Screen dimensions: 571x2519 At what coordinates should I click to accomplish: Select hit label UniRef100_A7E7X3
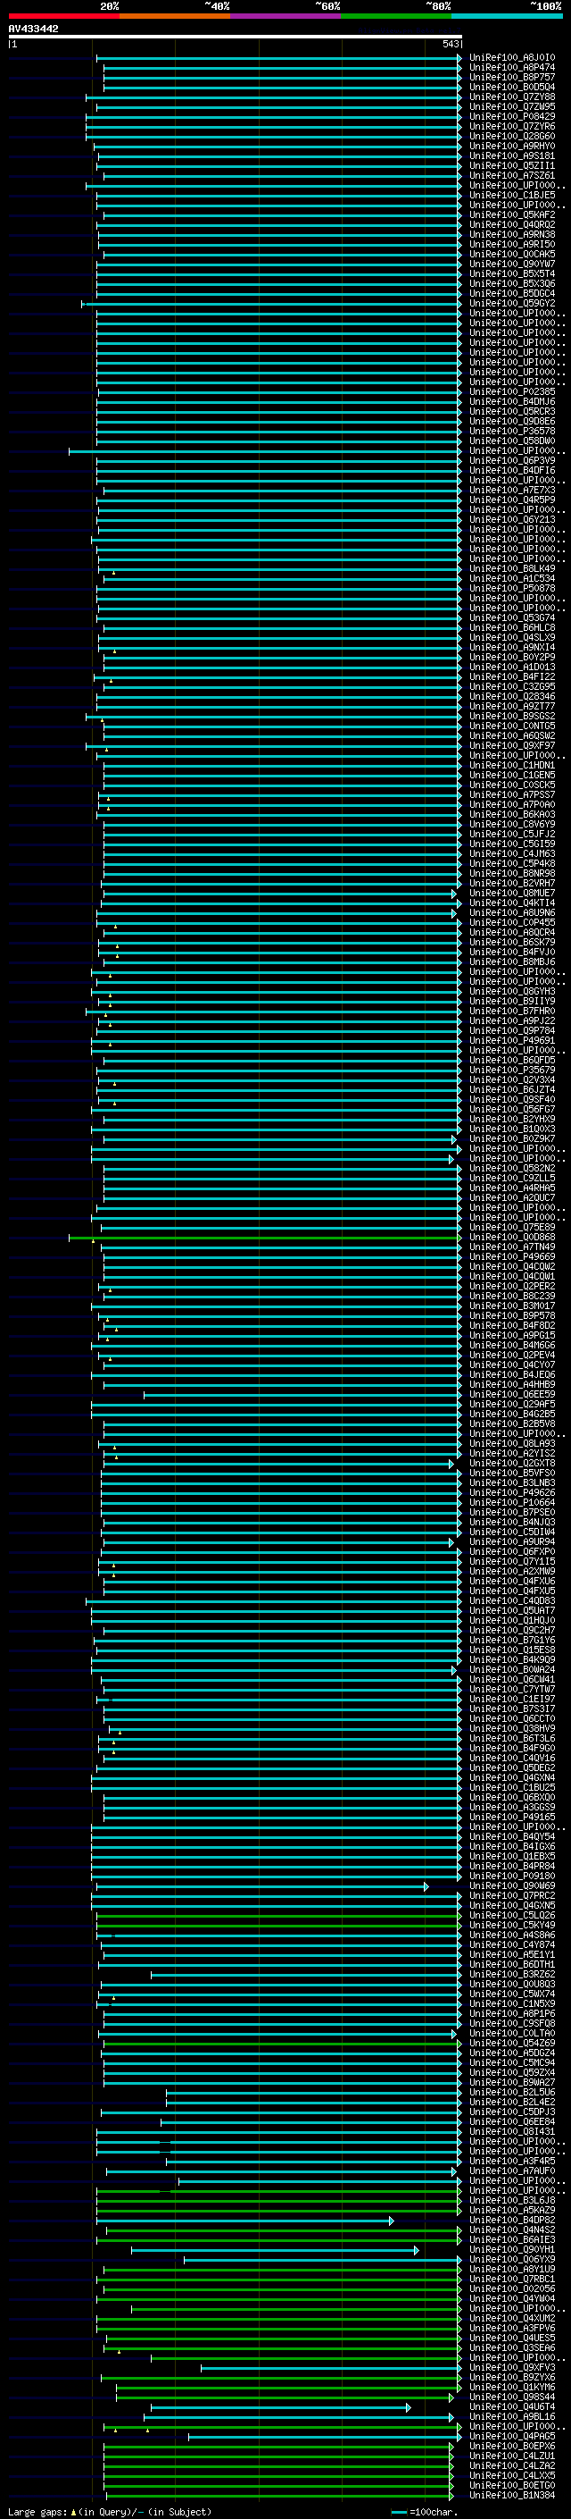coord(511,490)
